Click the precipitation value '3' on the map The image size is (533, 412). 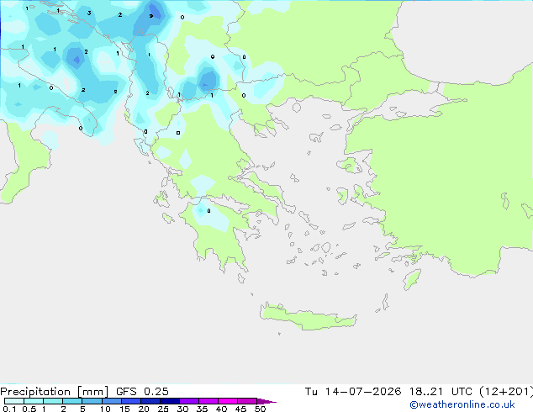(x=89, y=13)
